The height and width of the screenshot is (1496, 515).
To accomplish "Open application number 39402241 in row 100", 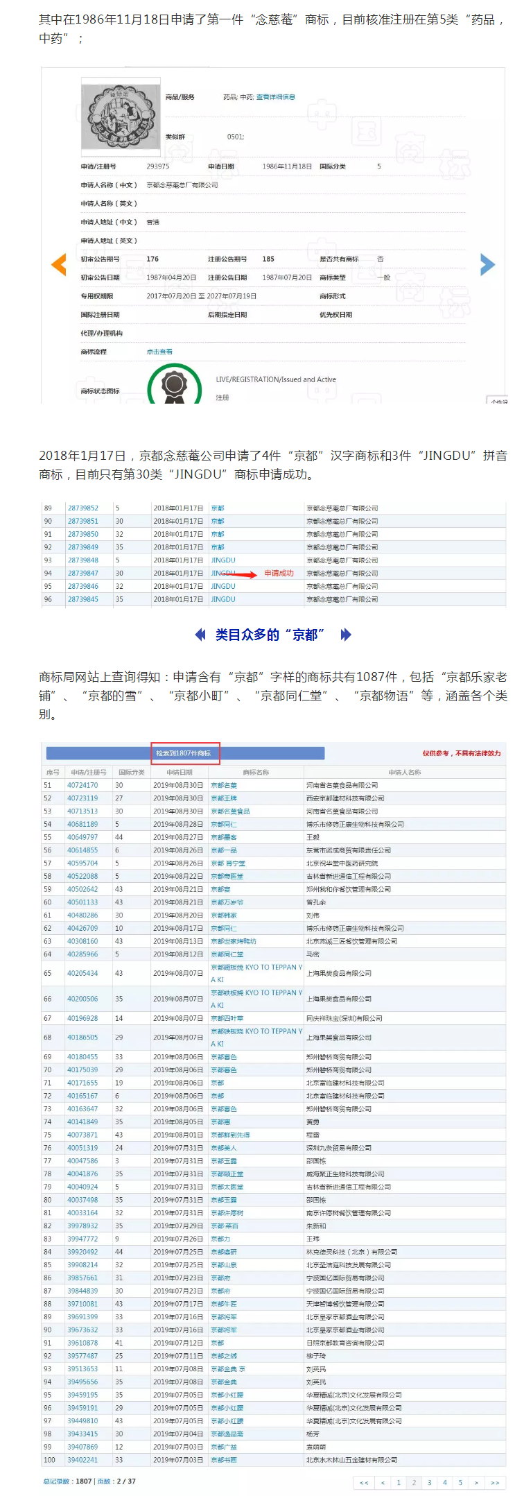I will [82, 1460].
